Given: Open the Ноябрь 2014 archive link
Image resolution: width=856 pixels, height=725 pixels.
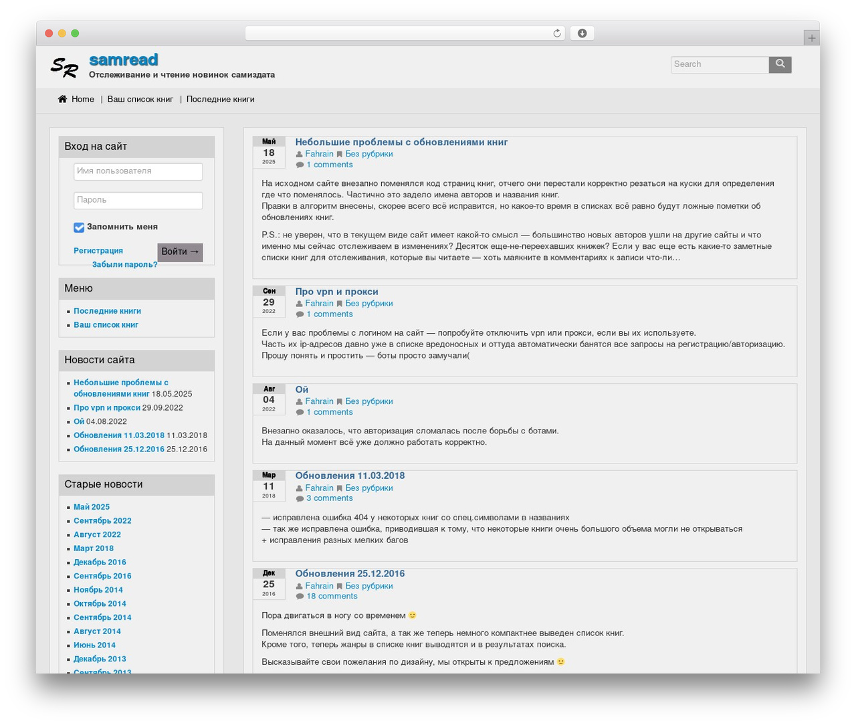Looking at the screenshot, I should [x=98, y=590].
